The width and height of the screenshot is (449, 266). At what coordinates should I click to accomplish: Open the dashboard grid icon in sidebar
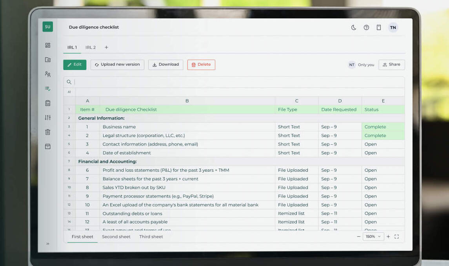click(x=48, y=45)
